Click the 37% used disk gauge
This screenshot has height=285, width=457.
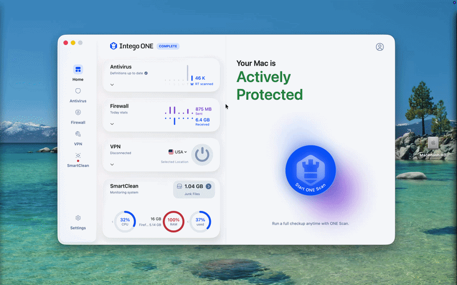(201, 222)
